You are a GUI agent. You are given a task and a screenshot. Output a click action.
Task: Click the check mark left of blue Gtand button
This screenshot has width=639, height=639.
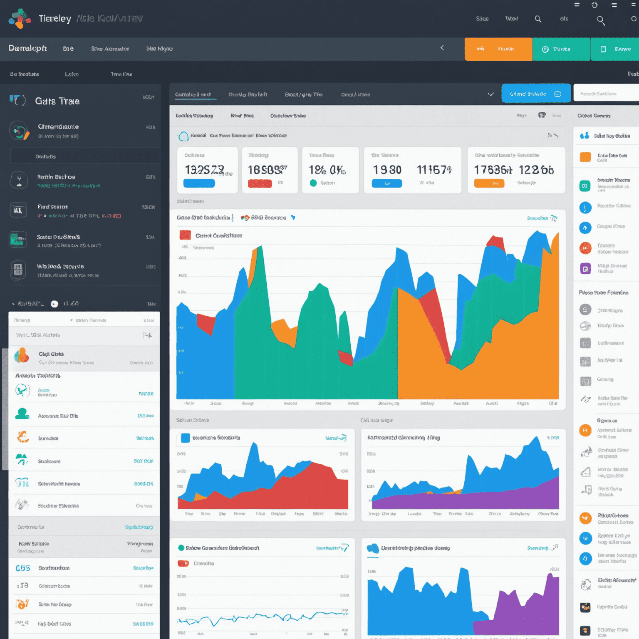491,94
